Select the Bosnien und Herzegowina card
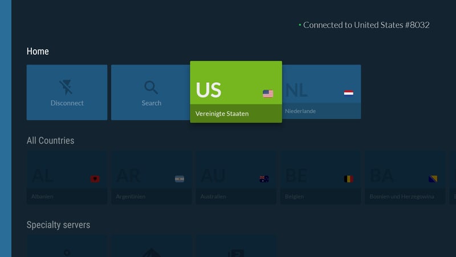 pyautogui.click(x=405, y=177)
